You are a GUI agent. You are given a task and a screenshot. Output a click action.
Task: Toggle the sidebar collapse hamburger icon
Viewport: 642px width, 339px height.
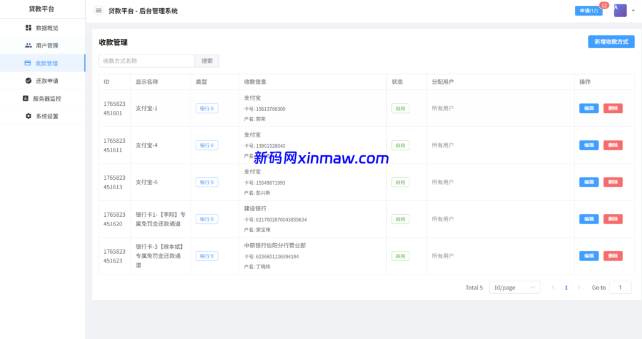tap(98, 11)
